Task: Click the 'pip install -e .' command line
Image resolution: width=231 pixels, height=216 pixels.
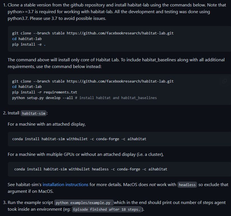Action: (x=29, y=44)
